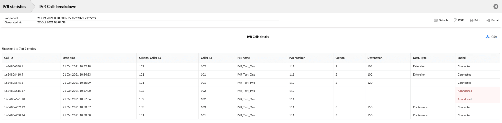
Task: Export report using the PDF icon
Action: click(x=455, y=20)
